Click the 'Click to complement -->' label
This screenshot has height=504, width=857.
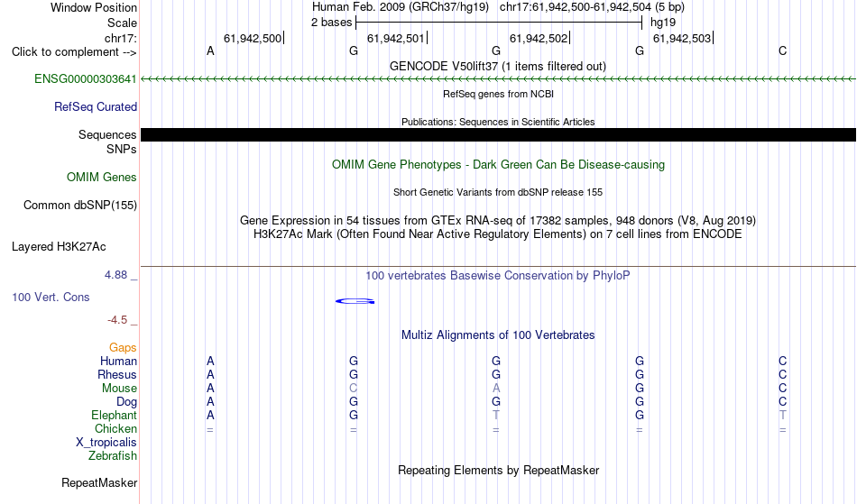[x=74, y=52]
